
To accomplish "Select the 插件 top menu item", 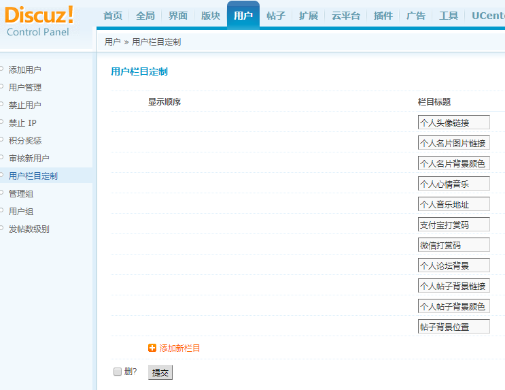I will pos(383,16).
